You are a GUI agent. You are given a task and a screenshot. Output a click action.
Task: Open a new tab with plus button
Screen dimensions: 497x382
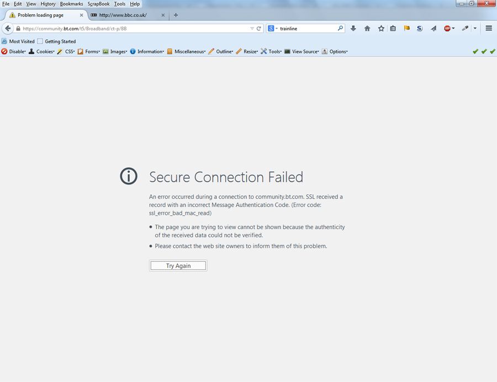(x=176, y=15)
